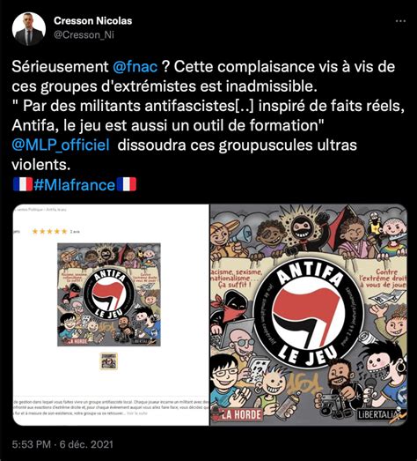The width and height of the screenshot is (417, 461).
Task: Click the small product thumbnail under game cover
Action: (x=109, y=361)
